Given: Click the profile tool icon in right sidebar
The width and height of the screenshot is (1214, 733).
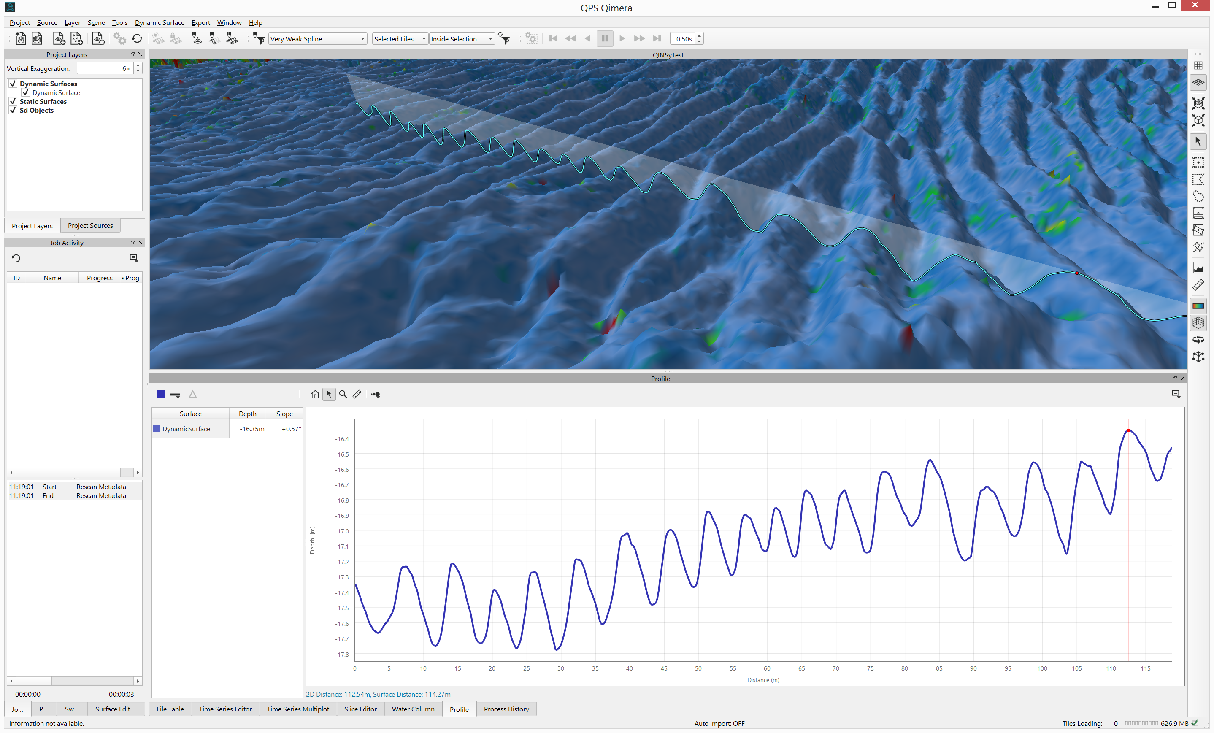Looking at the screenshot, I should pyautogui.click(x=1198, y=268).
